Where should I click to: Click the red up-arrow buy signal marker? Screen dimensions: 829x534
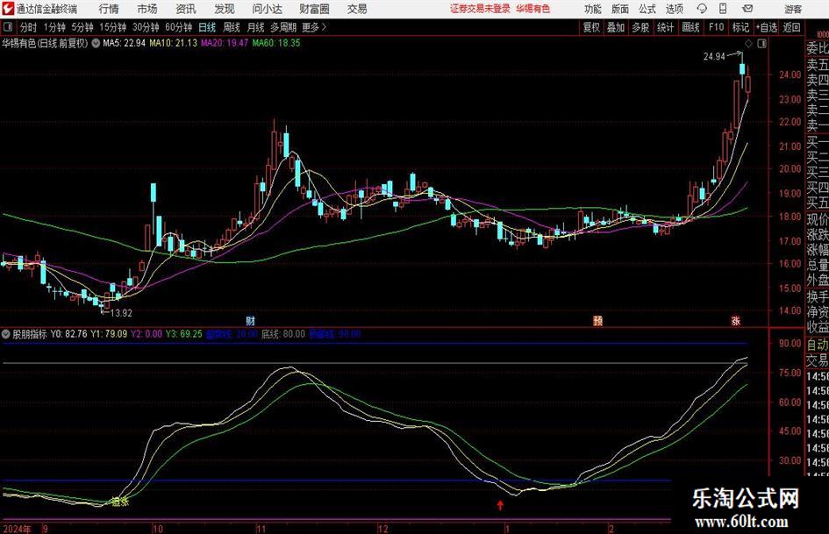pos(500,505)
